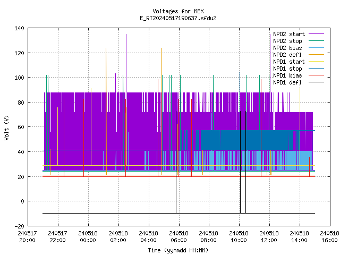This screenshot has width=340, height=255.
Task: Click the x-axis tick label 240518 04:00
Action: pyautogui.click(x=148, y=237)
